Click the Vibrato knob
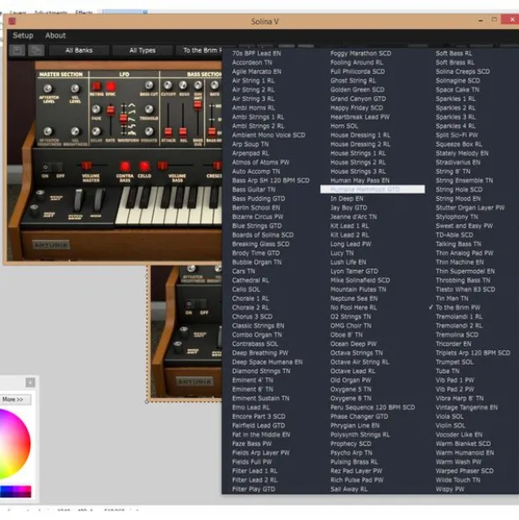 pos(149,131)
